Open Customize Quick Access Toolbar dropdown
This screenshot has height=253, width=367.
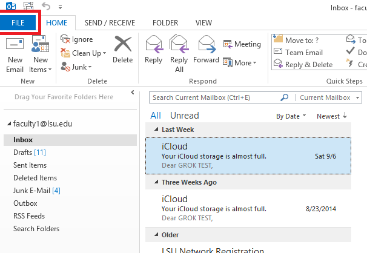point(60,7)
